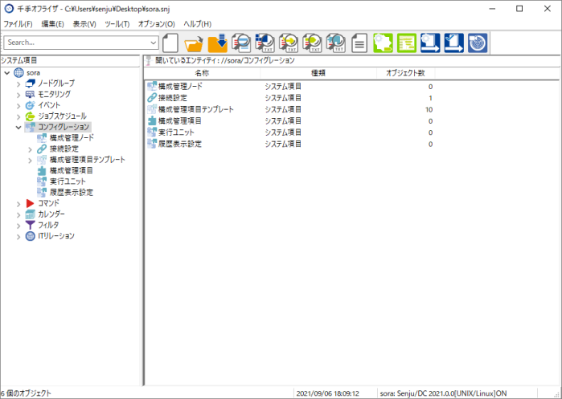Click the ジョブスケジュール tree icon

(x=30, y=116)
